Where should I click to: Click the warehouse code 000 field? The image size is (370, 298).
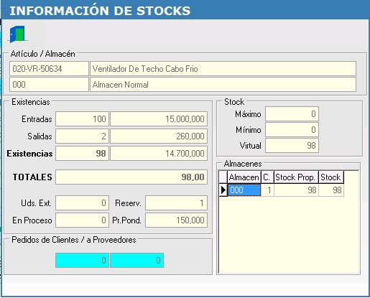(x=49, y=84)
